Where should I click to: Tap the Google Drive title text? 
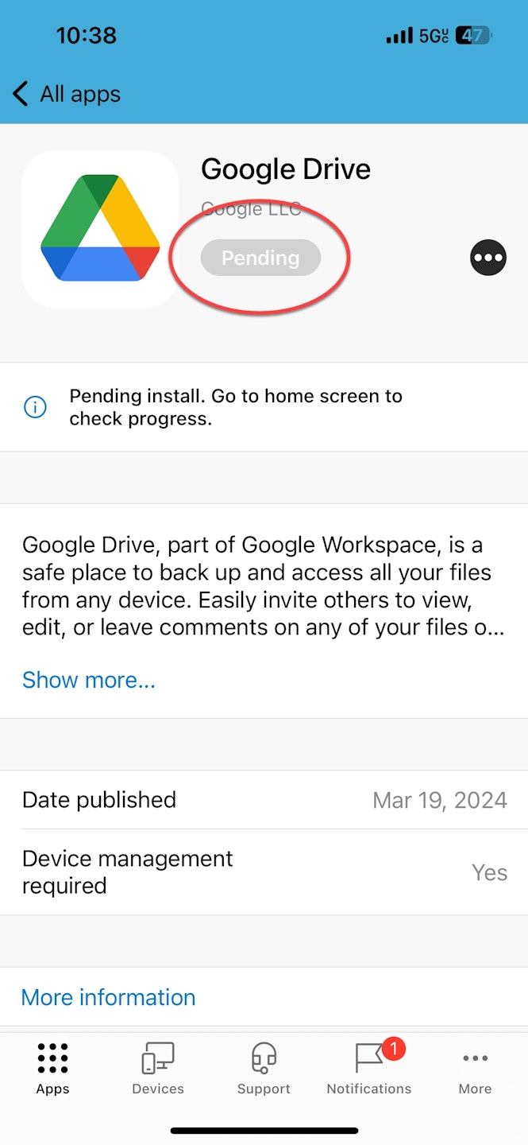coord(286,169)
